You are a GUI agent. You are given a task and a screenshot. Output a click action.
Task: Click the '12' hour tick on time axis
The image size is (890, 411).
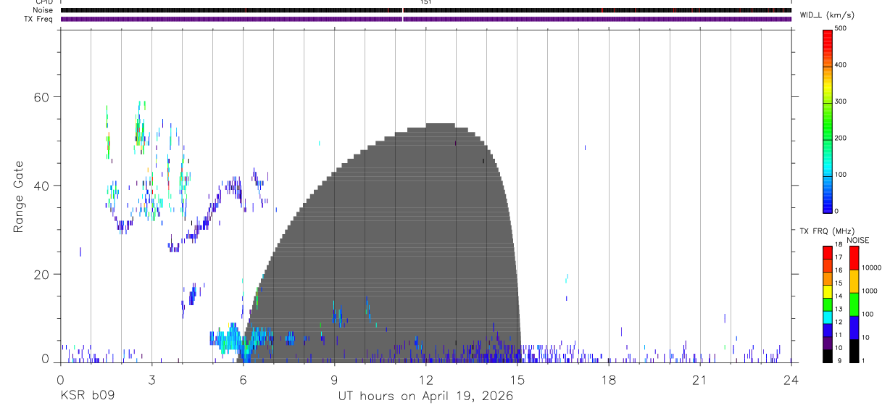[x=425, y=380]
